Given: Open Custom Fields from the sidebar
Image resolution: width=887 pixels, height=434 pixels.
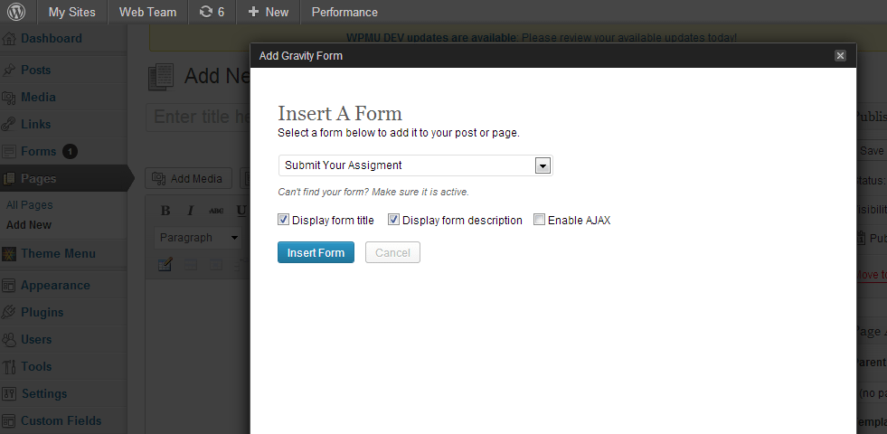Looking at the screenshot, I should 63,421.
